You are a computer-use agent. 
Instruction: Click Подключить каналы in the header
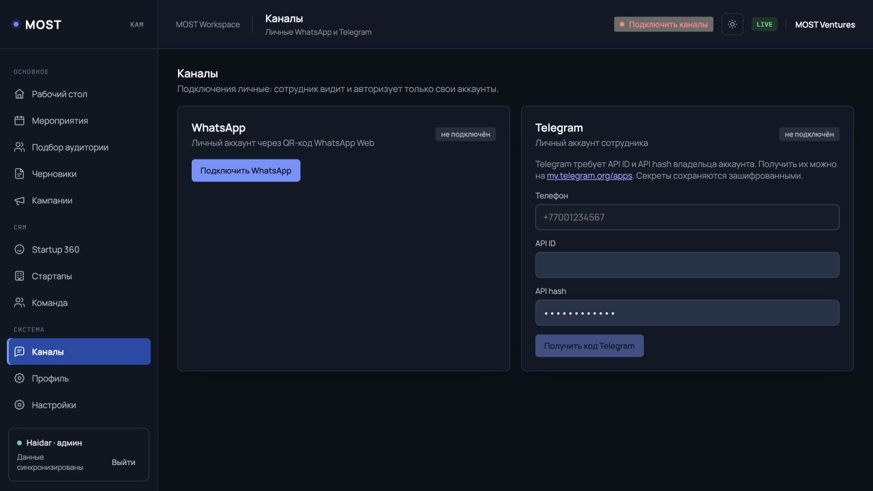(x=664, y=25)
